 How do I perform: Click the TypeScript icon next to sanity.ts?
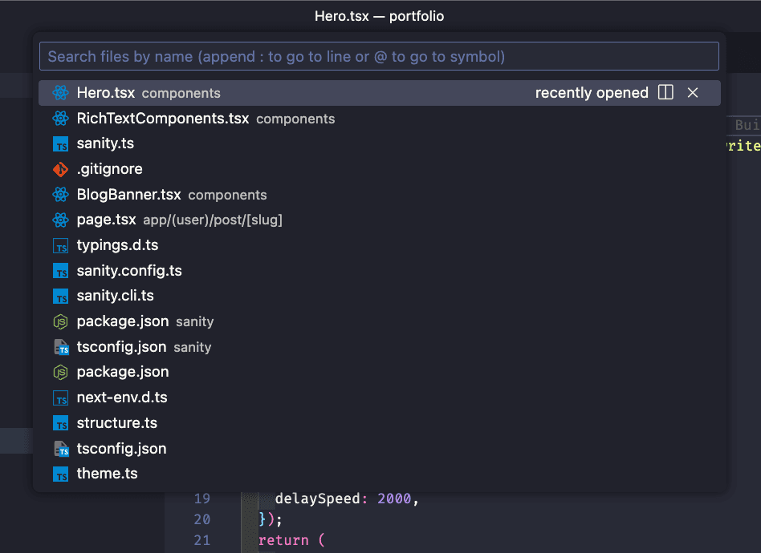pos(60,143)
